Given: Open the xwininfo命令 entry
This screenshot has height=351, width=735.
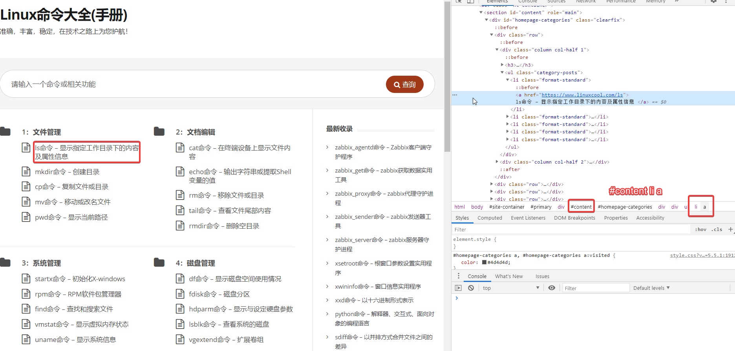Looking at the screenshot, I should coord(378,287).
